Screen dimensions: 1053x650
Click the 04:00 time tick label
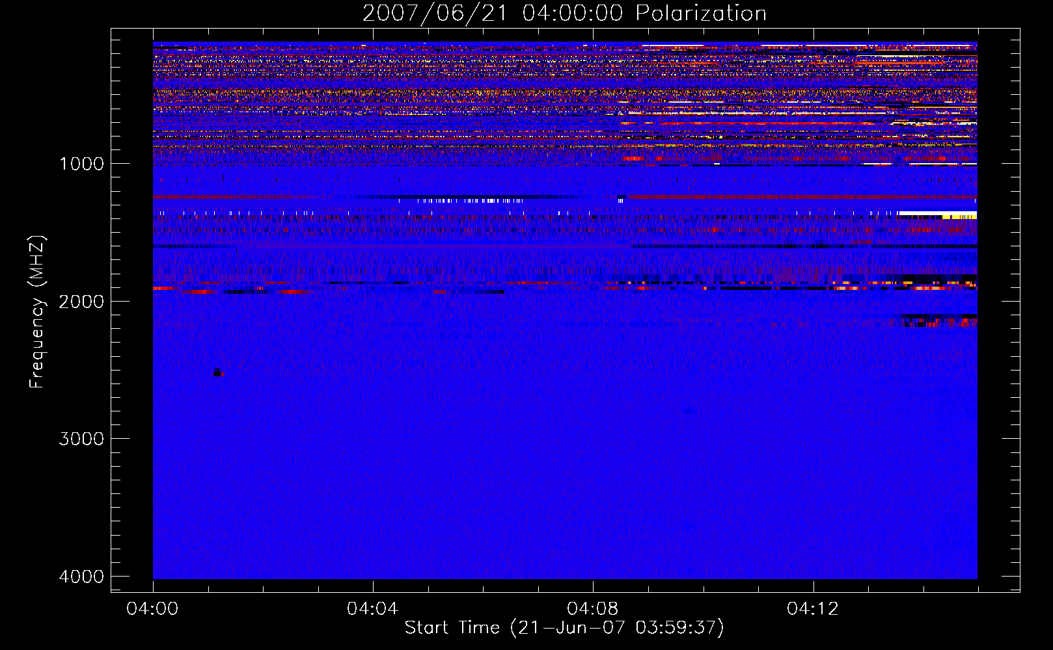coord(153,609)
